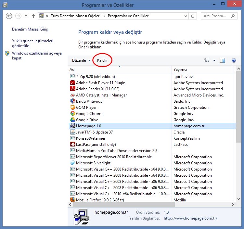Screen dimensions: 244x229
Task: Select Microsoft Visual C++ 2010 x64 Redistributable
Action: click(x=122, y=194)
